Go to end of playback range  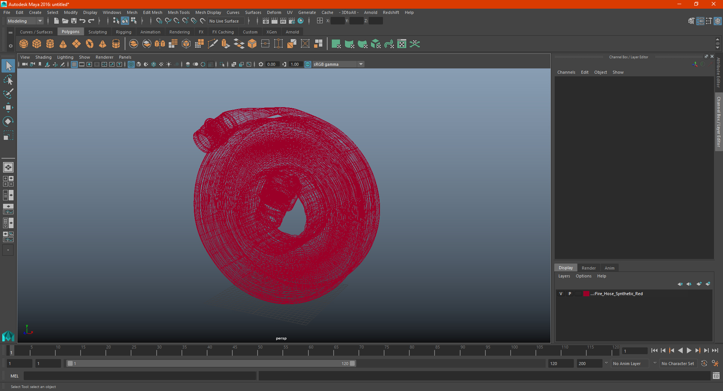pos(715,350)
